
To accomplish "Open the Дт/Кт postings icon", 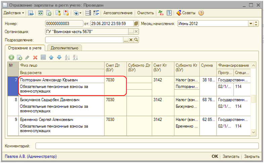I will tap(161, 13).
